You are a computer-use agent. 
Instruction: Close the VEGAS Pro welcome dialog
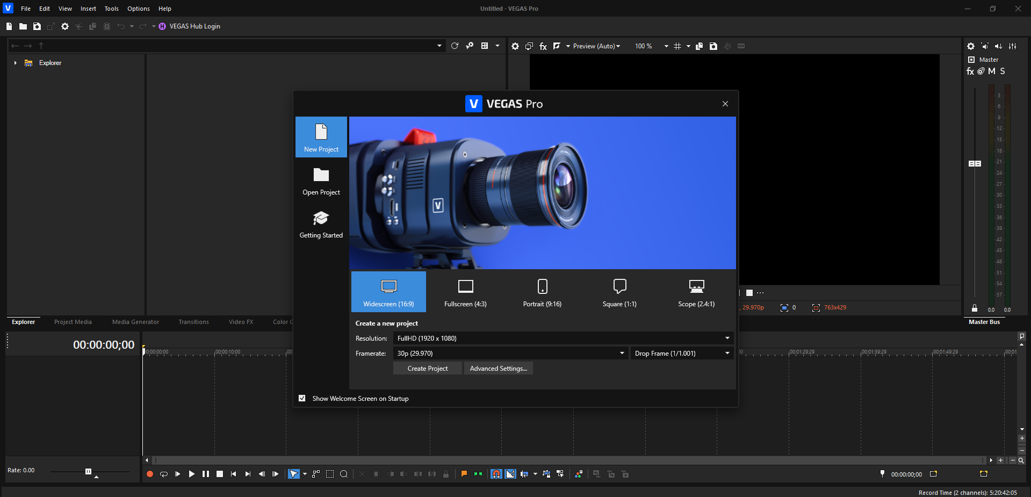[725, 104]
